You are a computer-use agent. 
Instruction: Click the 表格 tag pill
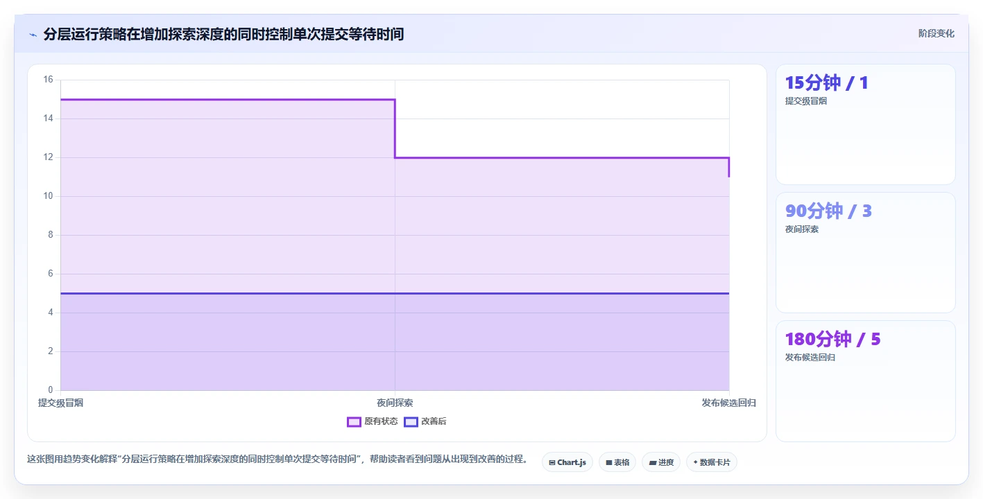617,462
